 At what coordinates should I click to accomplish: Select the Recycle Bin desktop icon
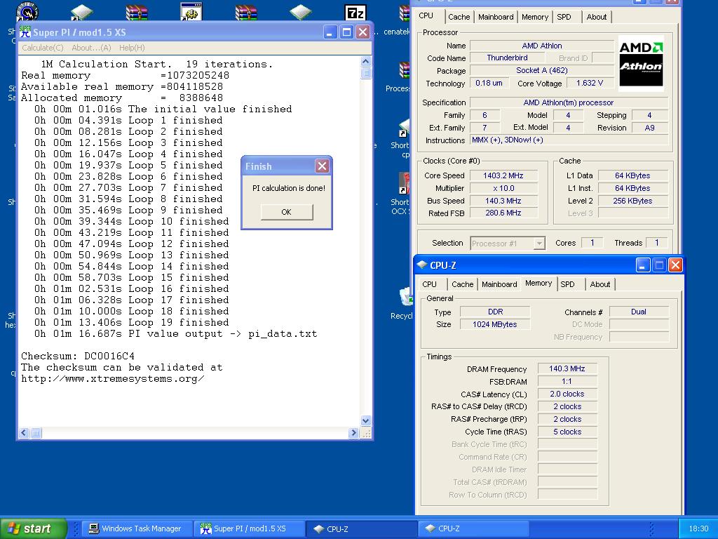pyautogui.click(x=406, y=297)
